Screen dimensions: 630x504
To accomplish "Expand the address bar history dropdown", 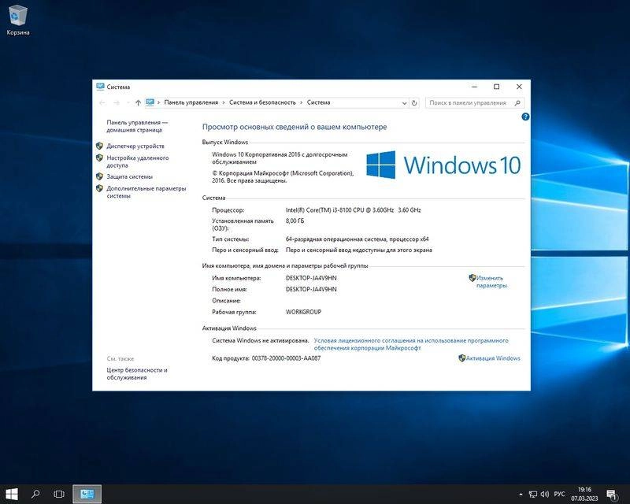I will tap(404, 103).
